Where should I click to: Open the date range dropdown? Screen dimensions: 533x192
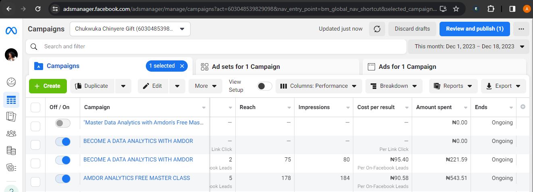(x=469, y=46)
